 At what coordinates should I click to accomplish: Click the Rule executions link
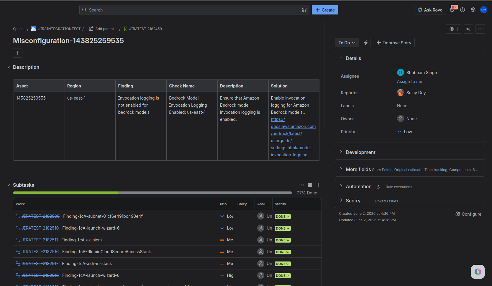[x=399, y=187]
